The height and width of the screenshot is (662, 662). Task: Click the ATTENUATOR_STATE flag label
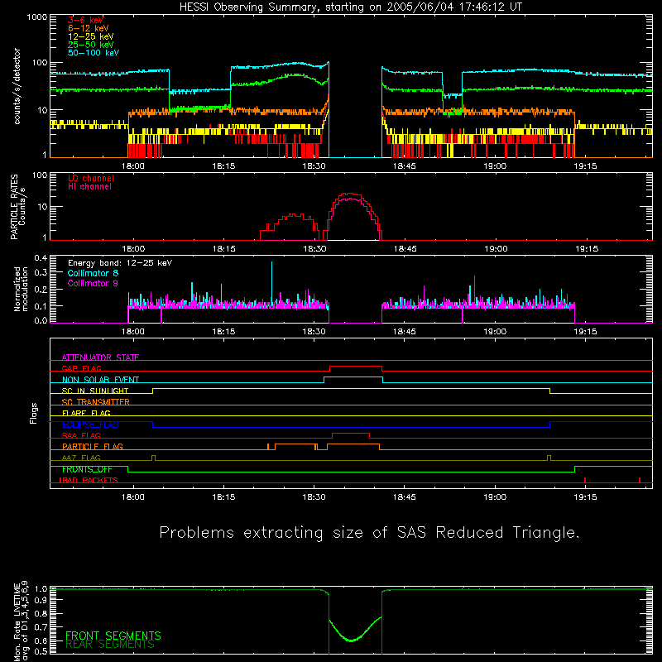click(100, 357)
